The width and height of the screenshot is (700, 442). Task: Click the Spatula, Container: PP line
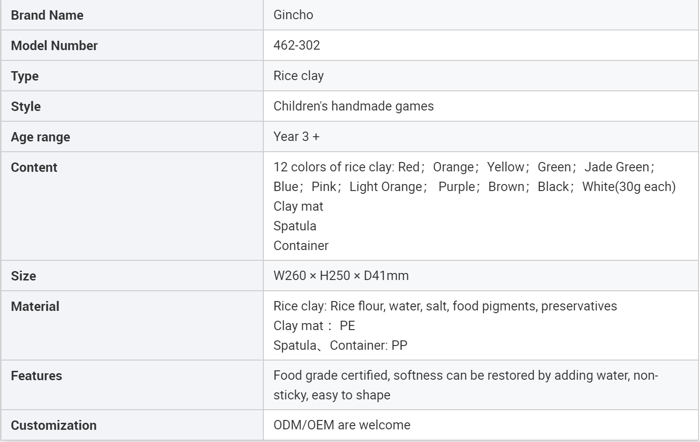click(340, 346)
